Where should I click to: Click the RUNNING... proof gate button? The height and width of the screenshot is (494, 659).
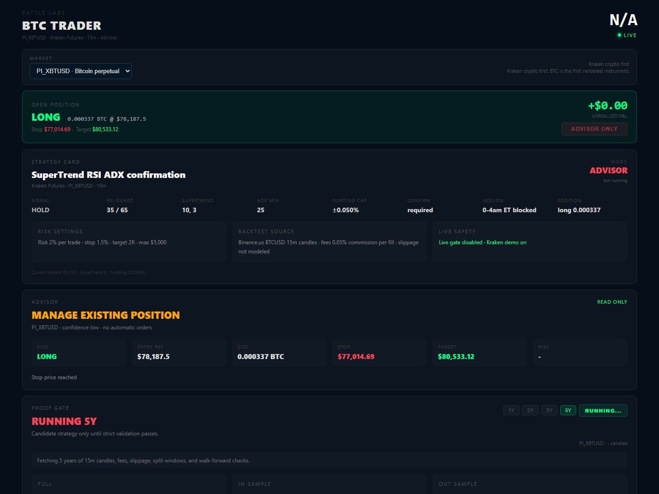[603, 410]
